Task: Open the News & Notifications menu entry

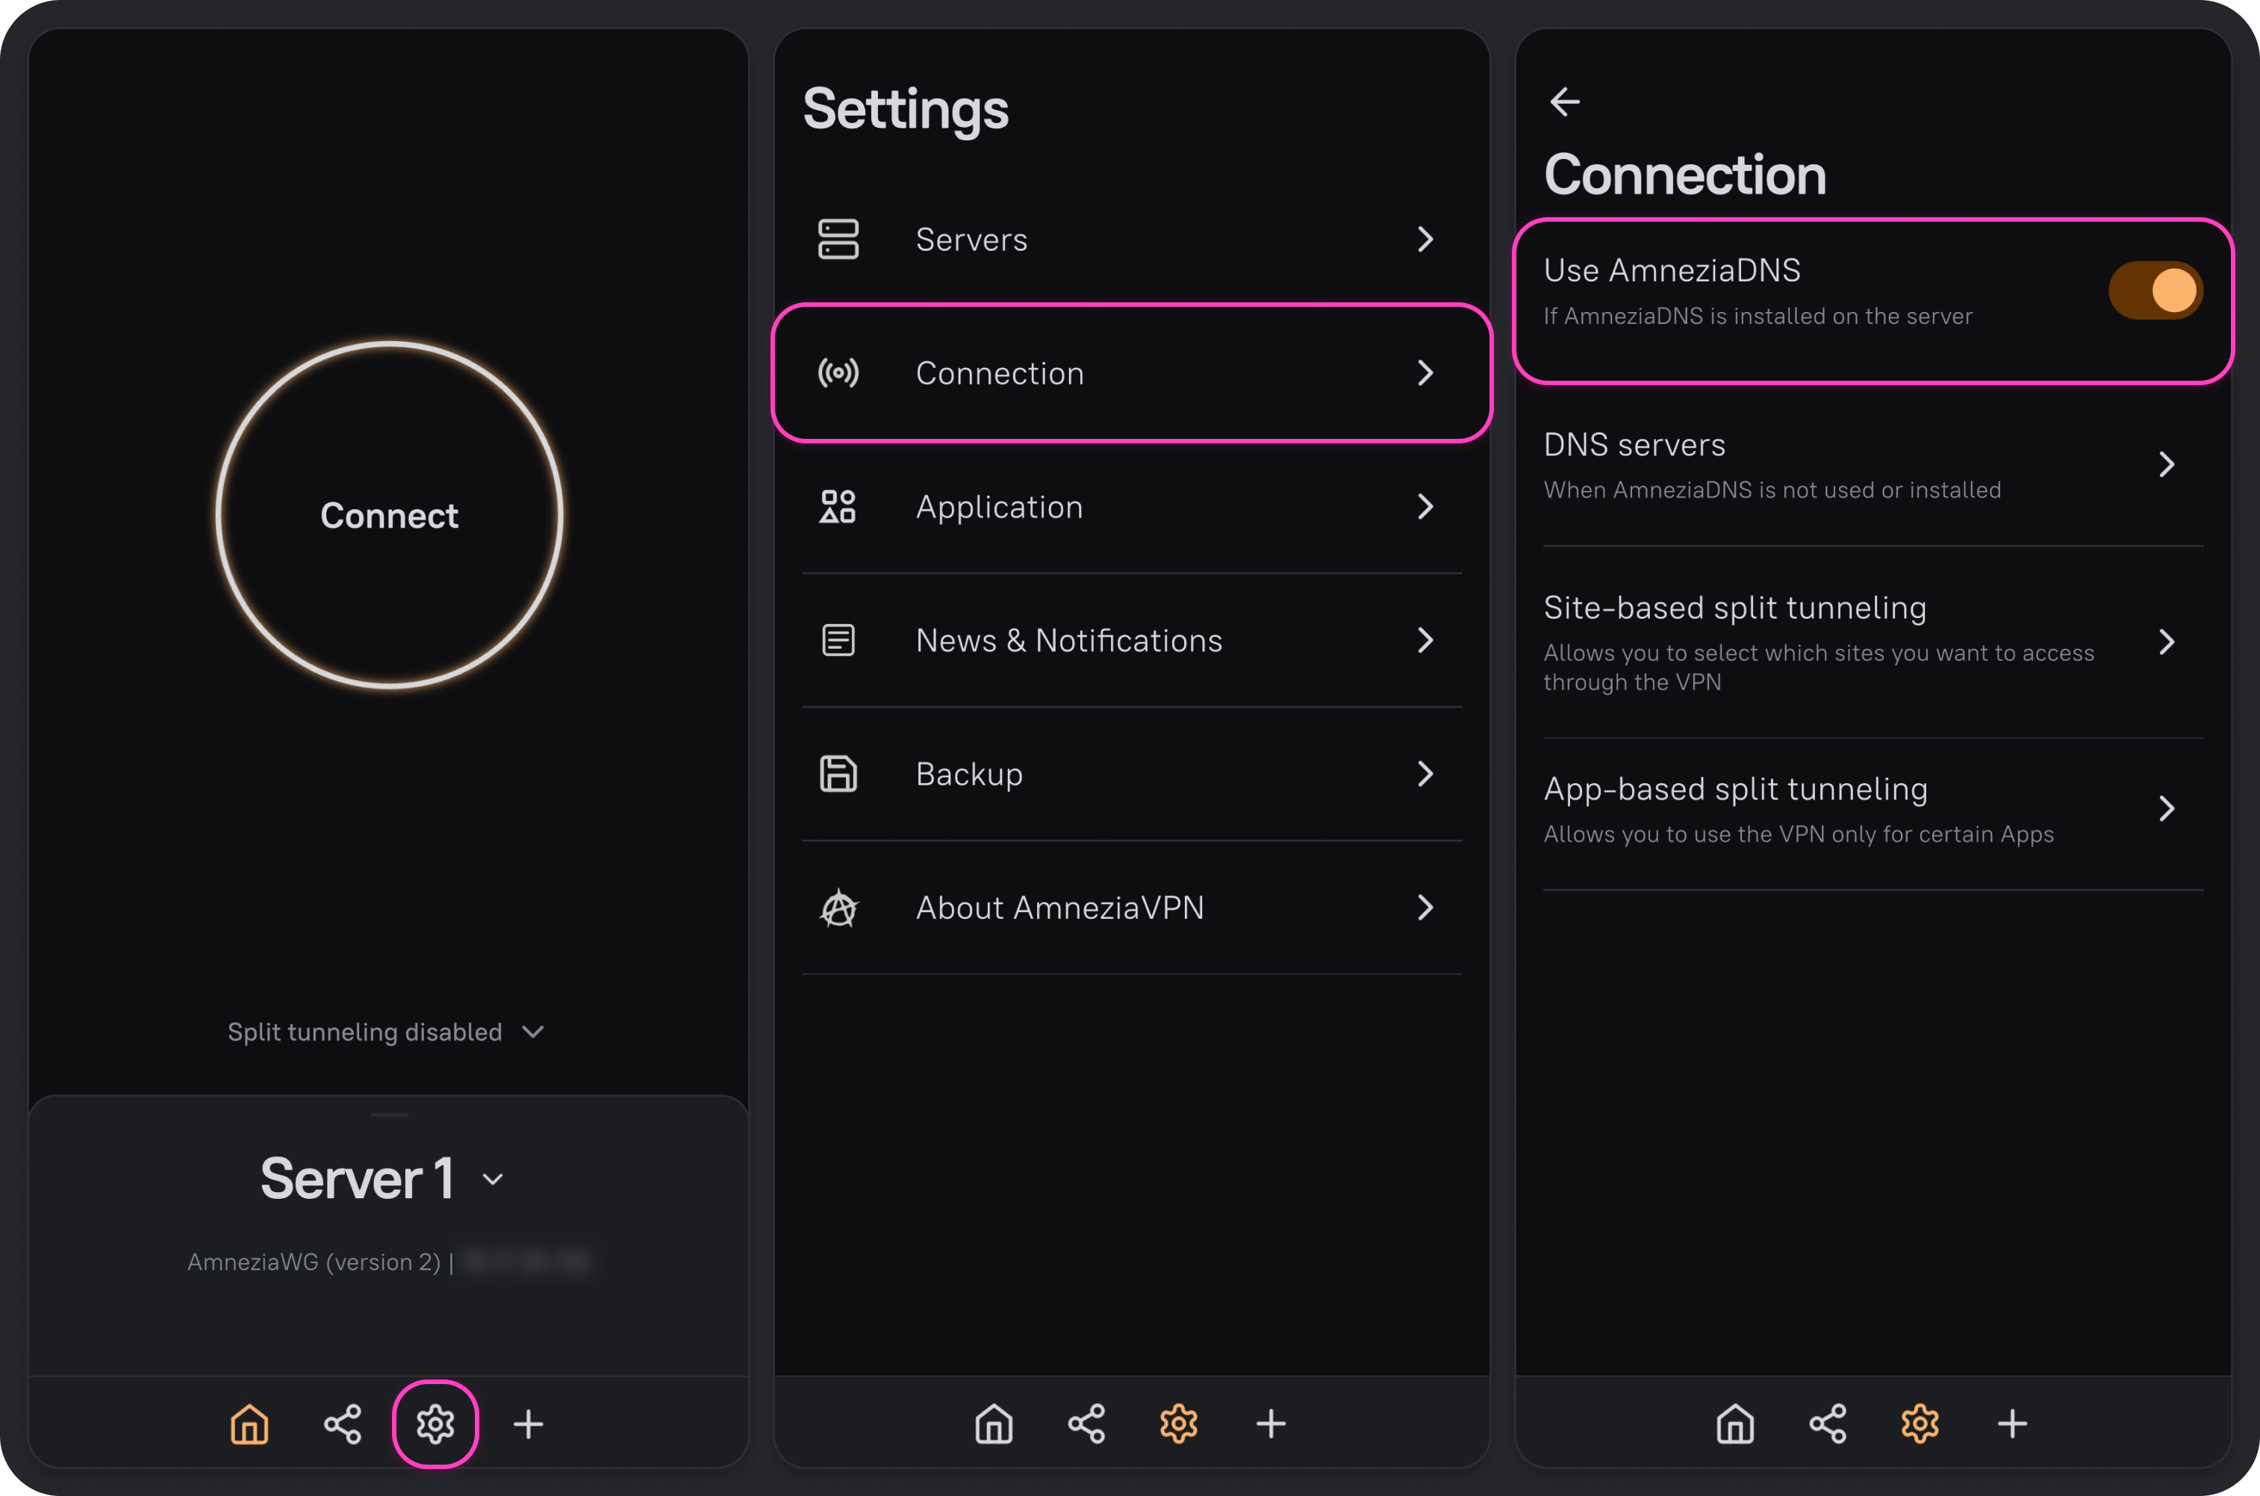Action: (1131, 641)
